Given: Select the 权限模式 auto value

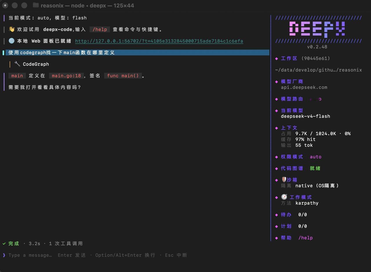Looking at the screenshot, I should (316, 157).
